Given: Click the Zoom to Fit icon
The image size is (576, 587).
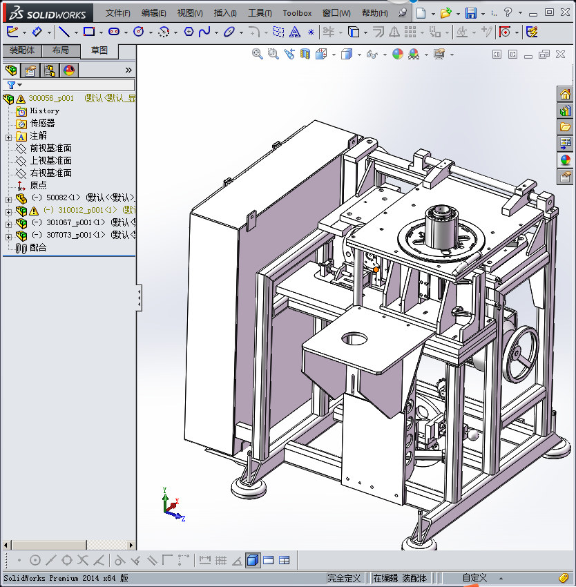Looking at the screenshot, I should tap(257, 55).
